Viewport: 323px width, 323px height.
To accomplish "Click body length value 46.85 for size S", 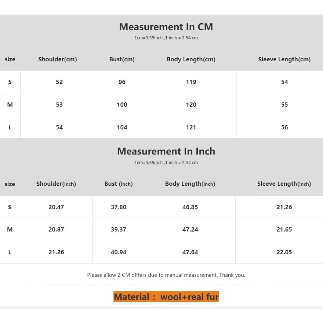I will 190,207.
